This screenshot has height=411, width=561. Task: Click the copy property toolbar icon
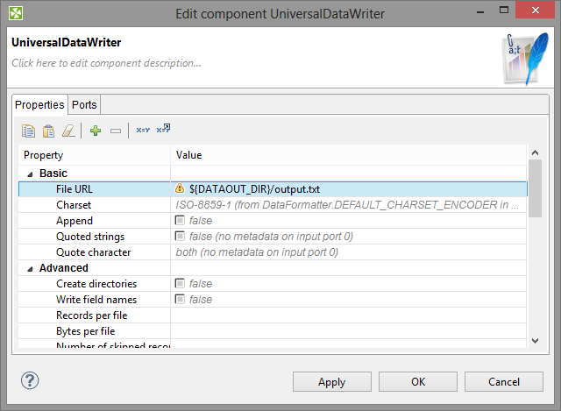(28, 131)
